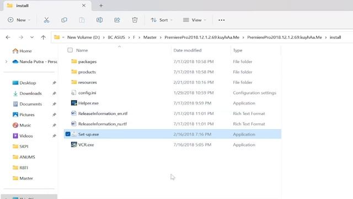
Task: Click the Rename icon in toolbar
Action: (x=99, y=20)
